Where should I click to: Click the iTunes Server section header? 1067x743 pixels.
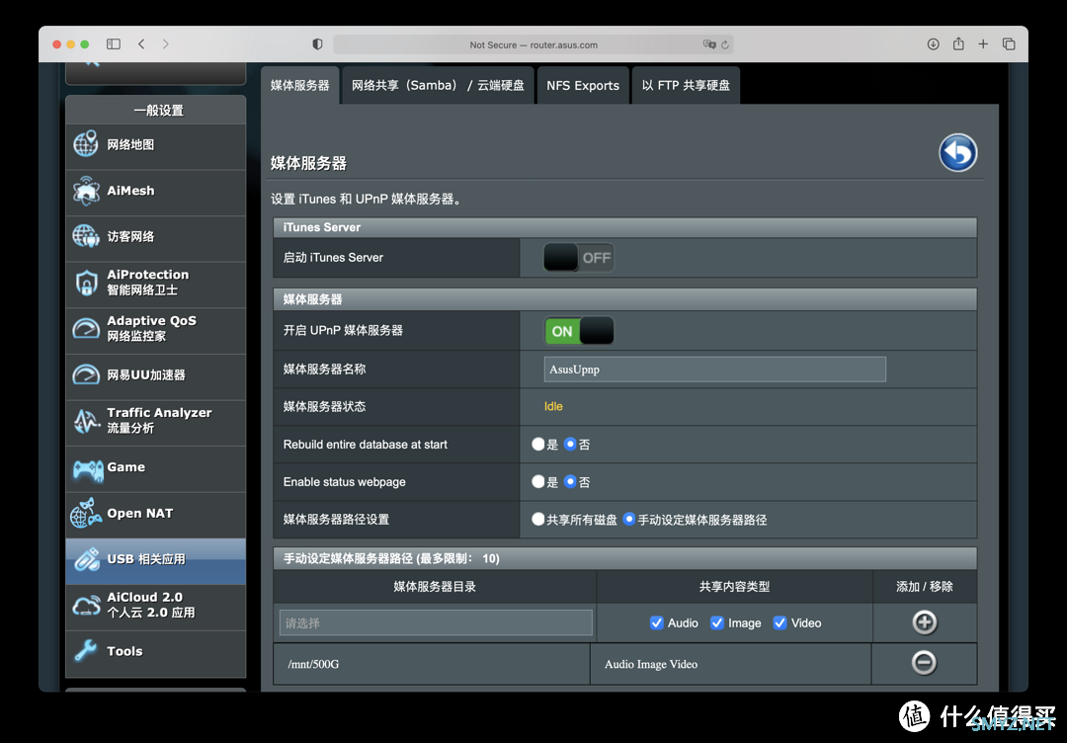tap(624, 227)
